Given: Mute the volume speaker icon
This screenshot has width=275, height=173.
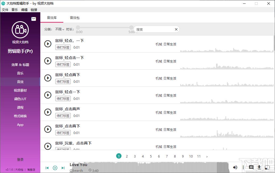Looking at the screenshot, I should click(x=235, y=167).
